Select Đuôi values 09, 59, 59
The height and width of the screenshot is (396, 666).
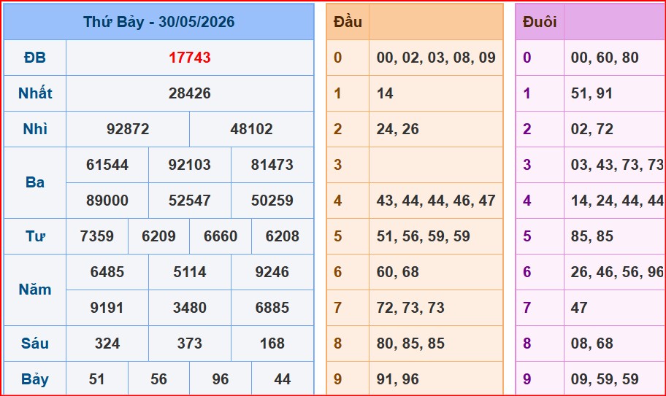click(x=605, y=379)
